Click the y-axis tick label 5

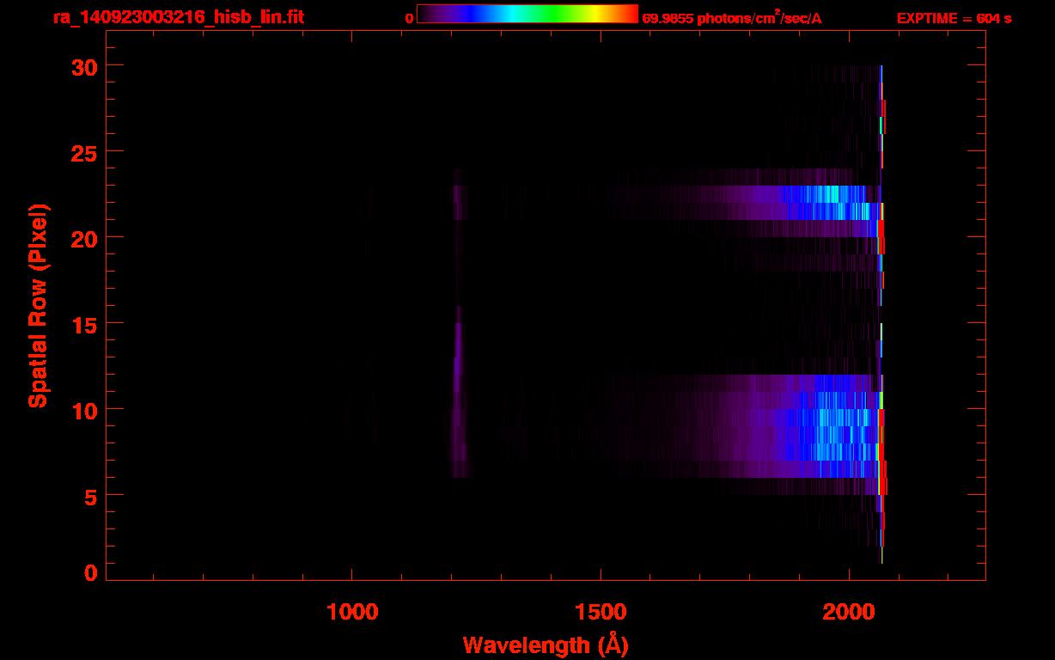point(91,496)
